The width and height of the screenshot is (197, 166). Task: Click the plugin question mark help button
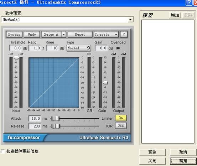[124, 35]
